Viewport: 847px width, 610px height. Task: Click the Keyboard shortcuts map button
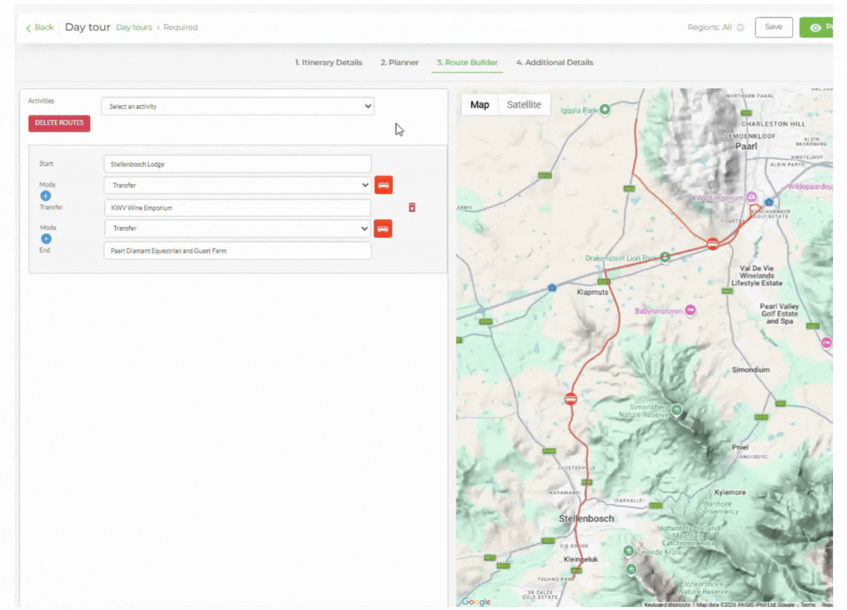coord(667,605)
